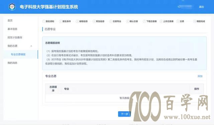214x125 pixels.
Task: Select 我的志愿 sidebar menu item
Action: (x=12, y=46)
